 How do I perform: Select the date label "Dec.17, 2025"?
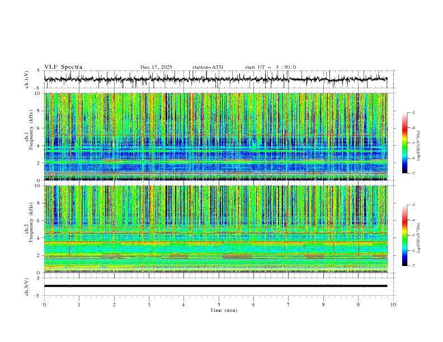click(156, 67)
